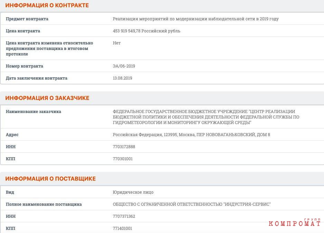Select the supplier INN '7707371362'

(124, 216)
